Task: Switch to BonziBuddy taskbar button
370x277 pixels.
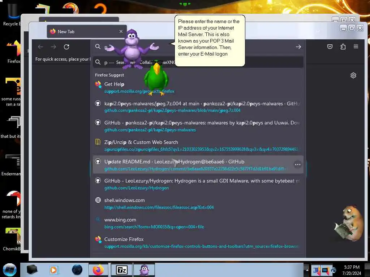Action: [x=144, y=270]
